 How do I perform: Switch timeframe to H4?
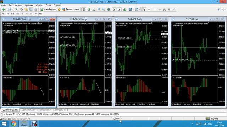point(27,14)
